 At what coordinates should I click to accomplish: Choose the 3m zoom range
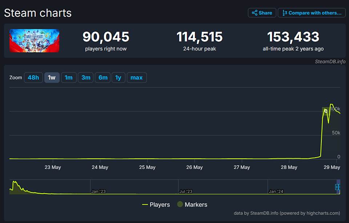86,78
